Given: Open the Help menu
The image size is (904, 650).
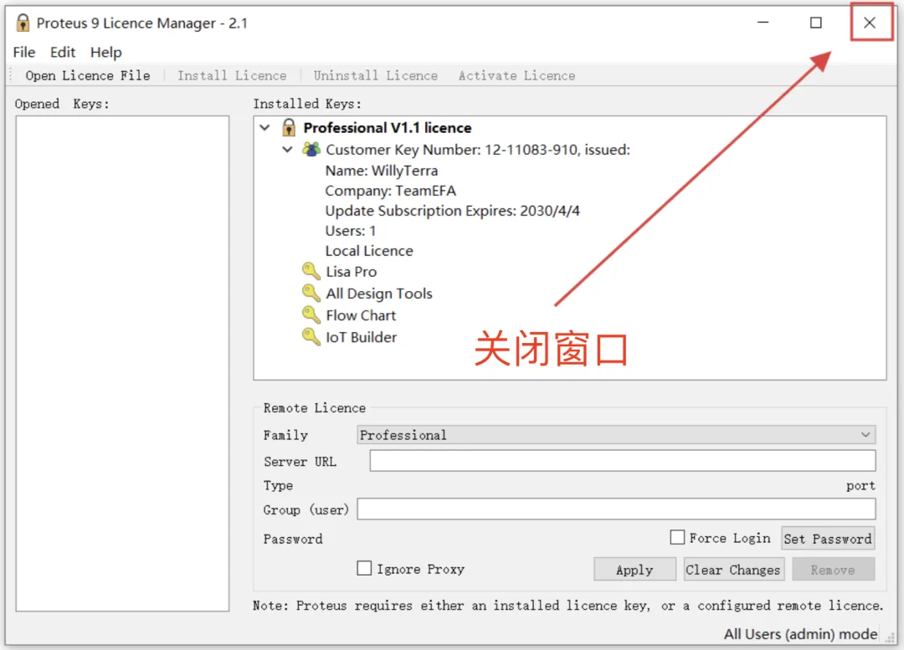Looking at the screenshot, I should [x=106, y=53].
